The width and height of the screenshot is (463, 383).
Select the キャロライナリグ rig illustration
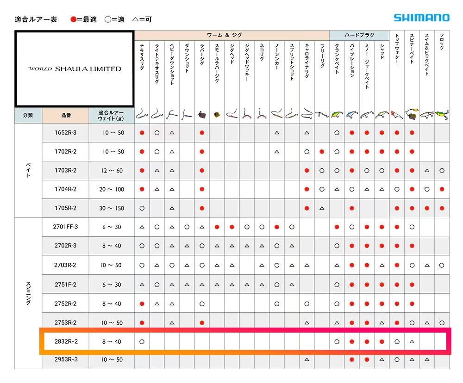307,114
